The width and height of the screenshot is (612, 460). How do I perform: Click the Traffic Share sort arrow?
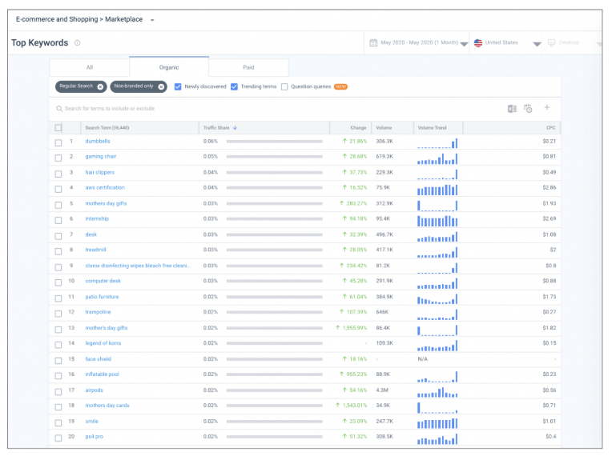coord(235,128)
